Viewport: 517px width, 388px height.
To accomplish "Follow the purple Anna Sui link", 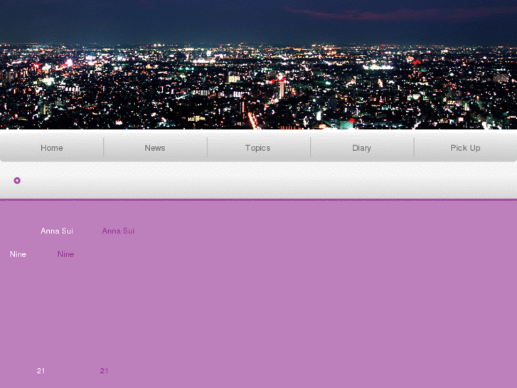I will point(118,231).
